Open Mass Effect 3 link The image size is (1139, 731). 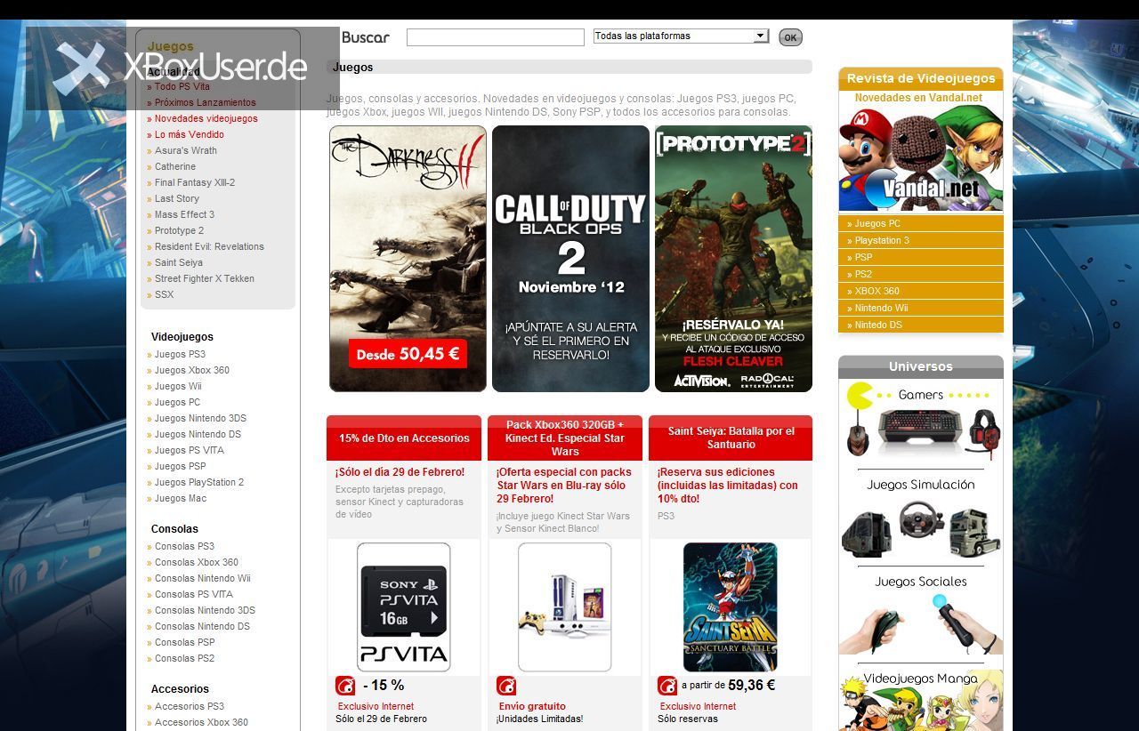(184, 214)
